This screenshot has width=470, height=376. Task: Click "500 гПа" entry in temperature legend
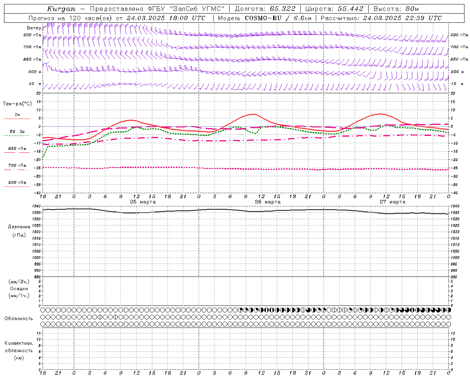pyautogui.click(x=17, y=182)
